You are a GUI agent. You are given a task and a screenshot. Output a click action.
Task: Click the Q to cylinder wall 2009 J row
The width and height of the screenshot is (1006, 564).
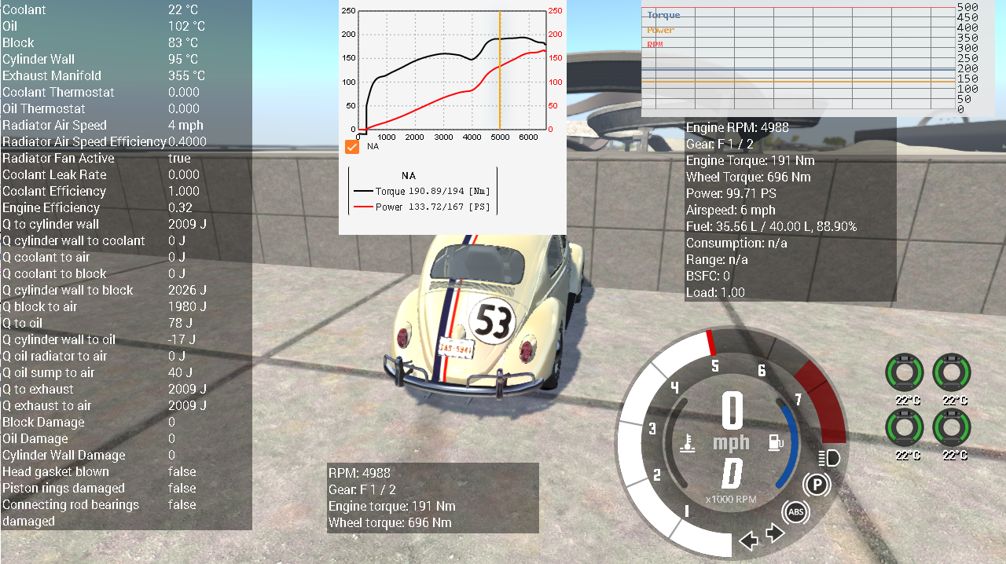126,224
